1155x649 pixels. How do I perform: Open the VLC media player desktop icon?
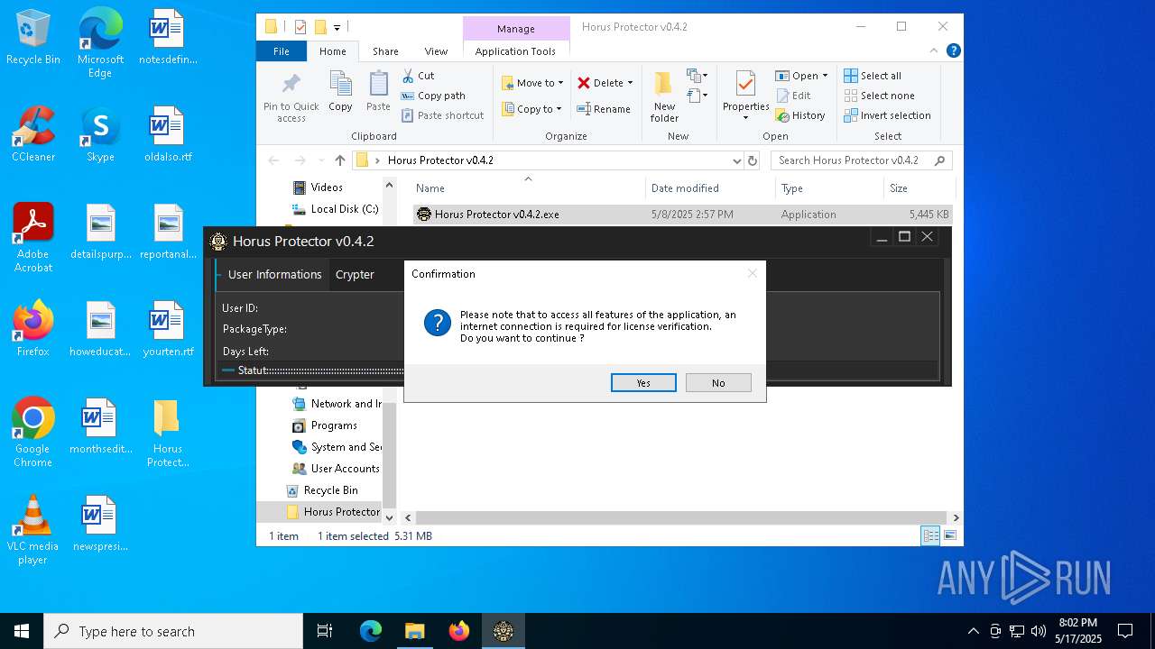coord(33,530)
